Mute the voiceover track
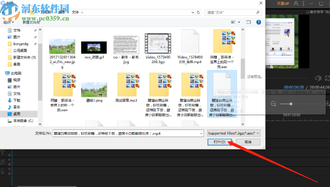Screen dimensions: 330x187 click(x=10, y=169)
